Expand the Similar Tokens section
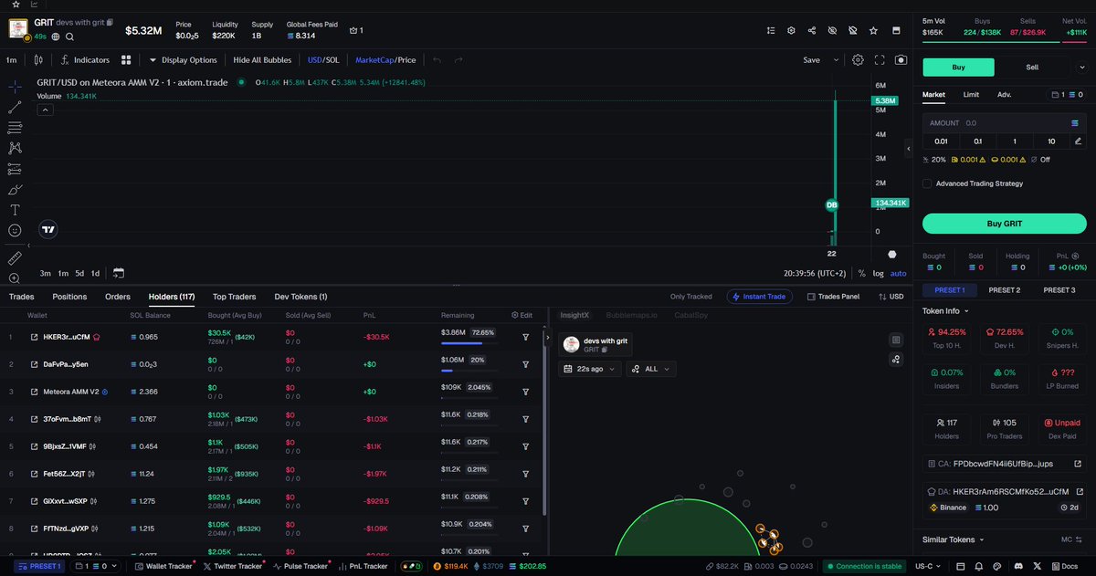Viewport: 1096px width, 576px height. coord(953,539)
